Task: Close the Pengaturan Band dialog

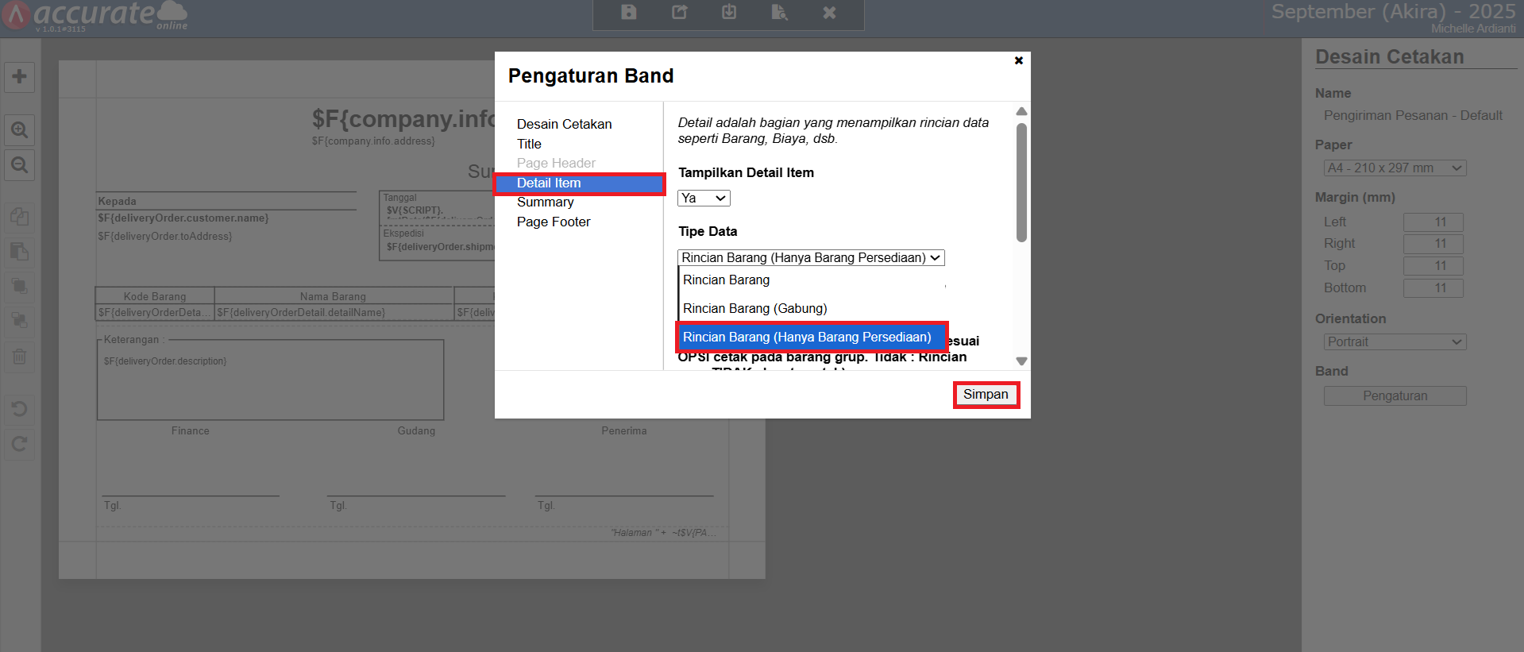Action: tap(1018, 60)
